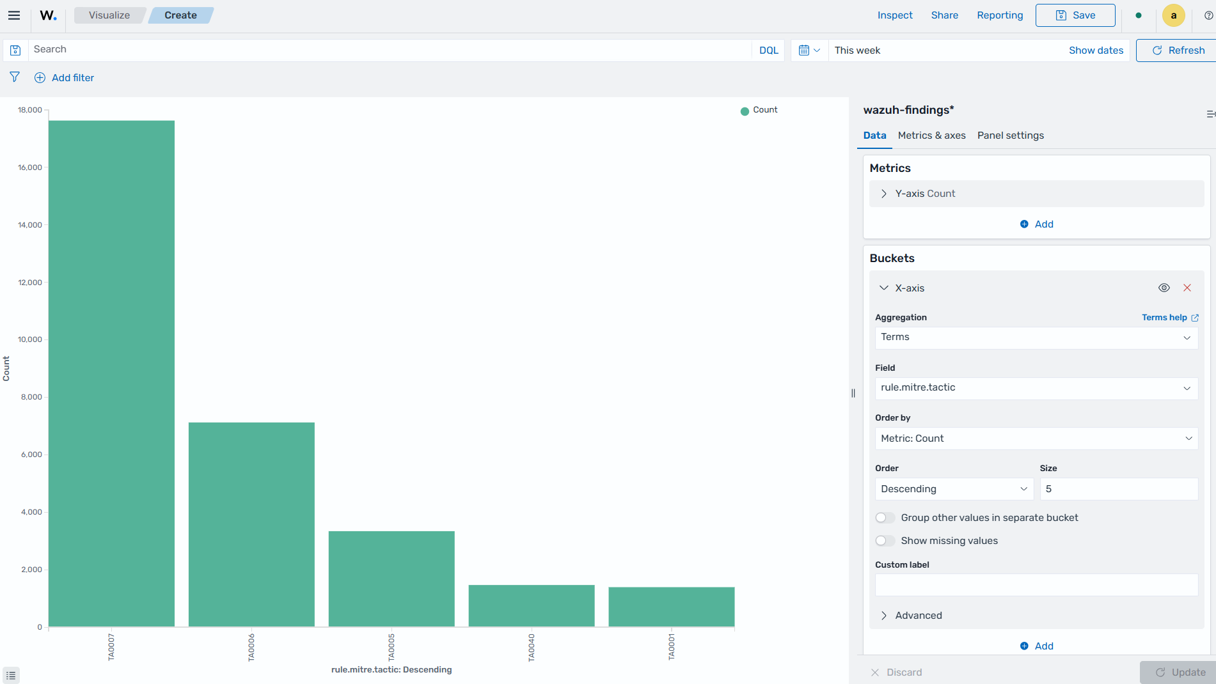Open the hamburger navigation menu
Viewport: 1216px width, 684px height.
coord(14,15)
